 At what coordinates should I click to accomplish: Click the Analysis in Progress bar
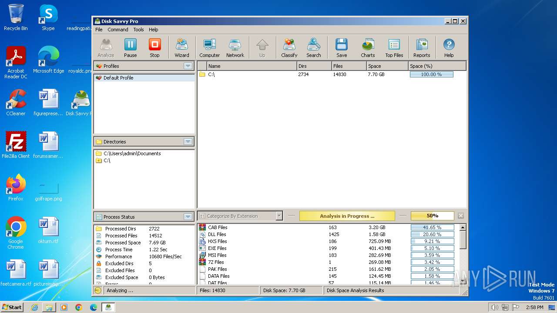pos(347,216)
